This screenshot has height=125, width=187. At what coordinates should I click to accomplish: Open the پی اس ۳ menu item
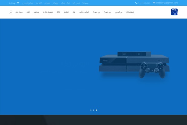coord(107,12)
